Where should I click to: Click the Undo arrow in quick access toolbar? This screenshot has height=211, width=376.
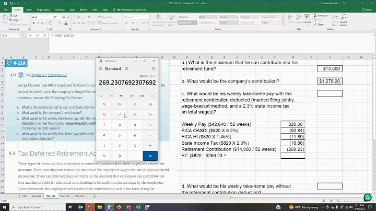(11, 3)
